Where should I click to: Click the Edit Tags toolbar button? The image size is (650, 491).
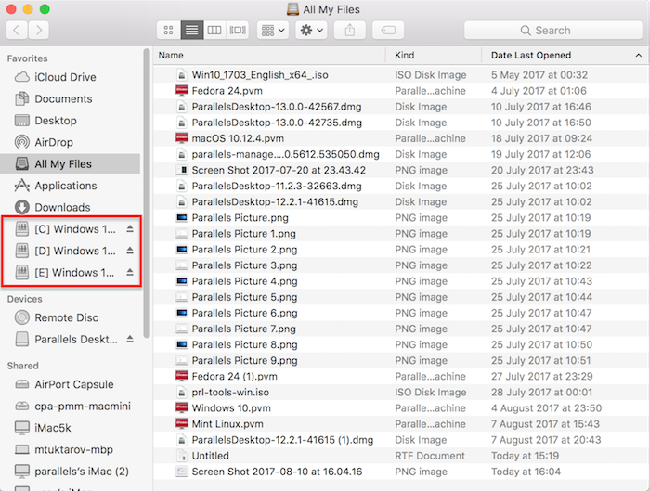(x=388, y=31)
